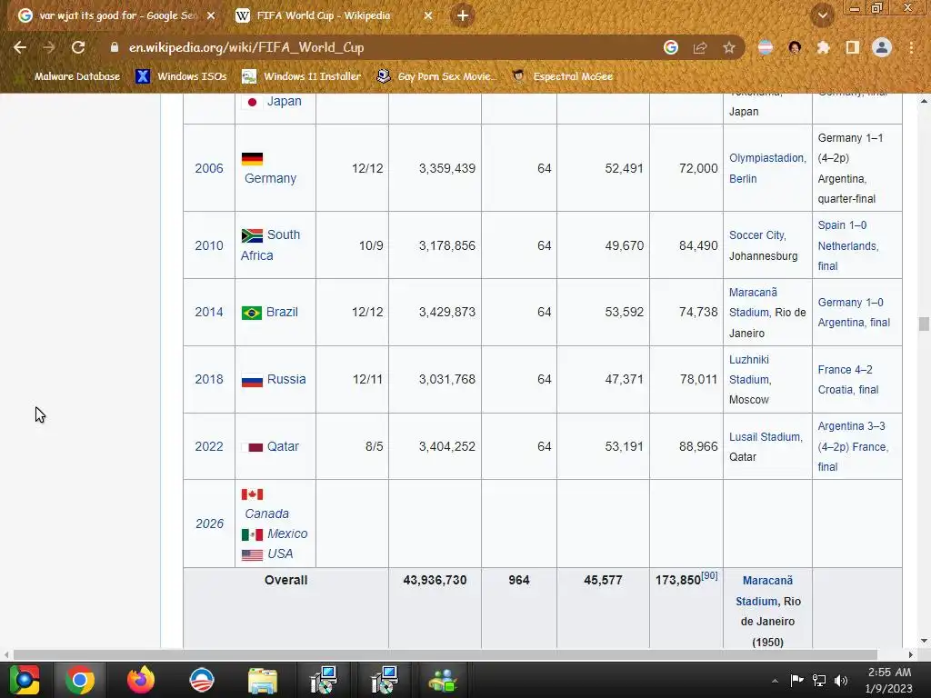Open the Windows ISOs bookmark

[181, 76]
